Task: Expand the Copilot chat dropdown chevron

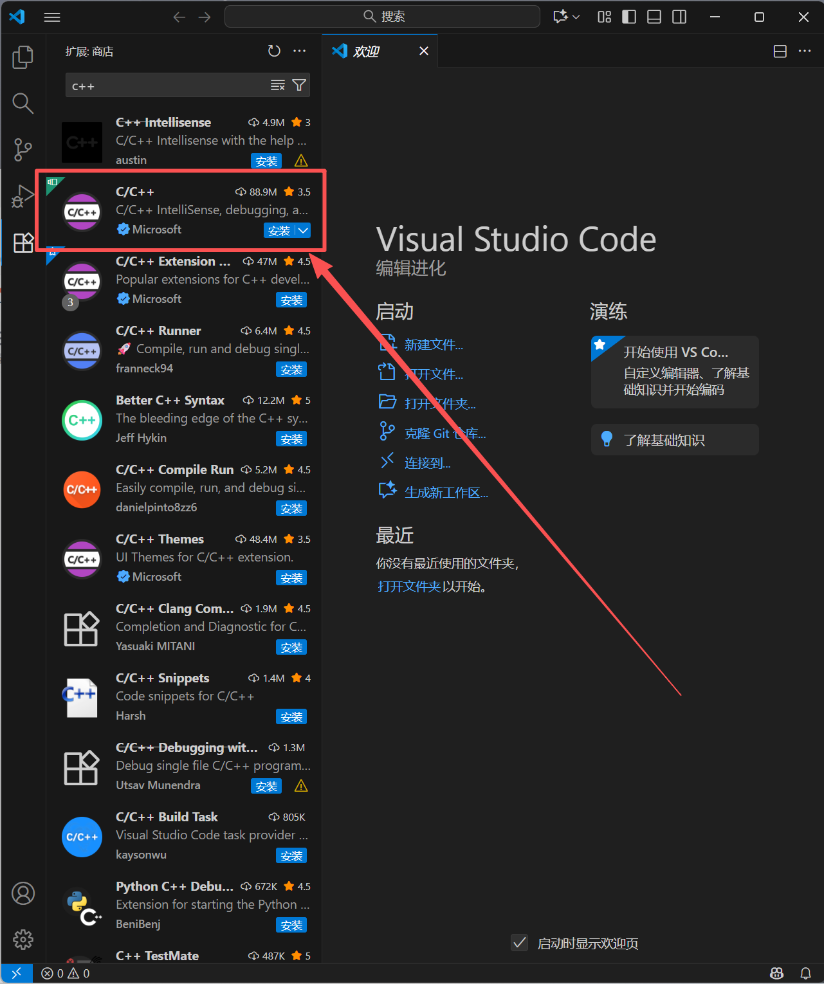Action: pyautogui.click(x=576, y=17)
